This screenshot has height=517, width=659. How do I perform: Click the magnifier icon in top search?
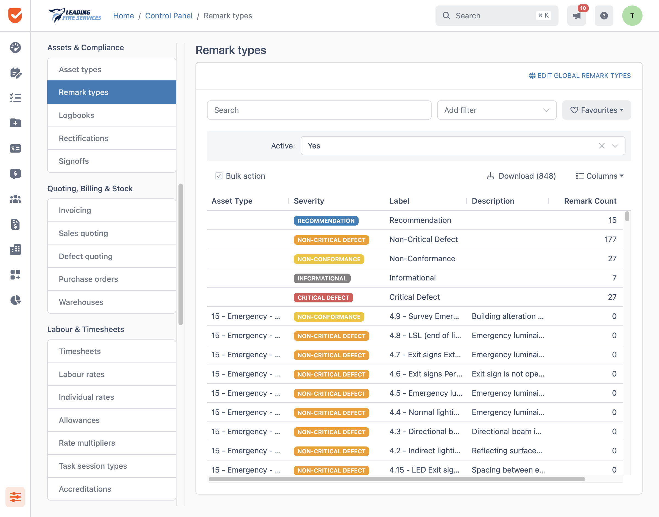click(446, 16)
